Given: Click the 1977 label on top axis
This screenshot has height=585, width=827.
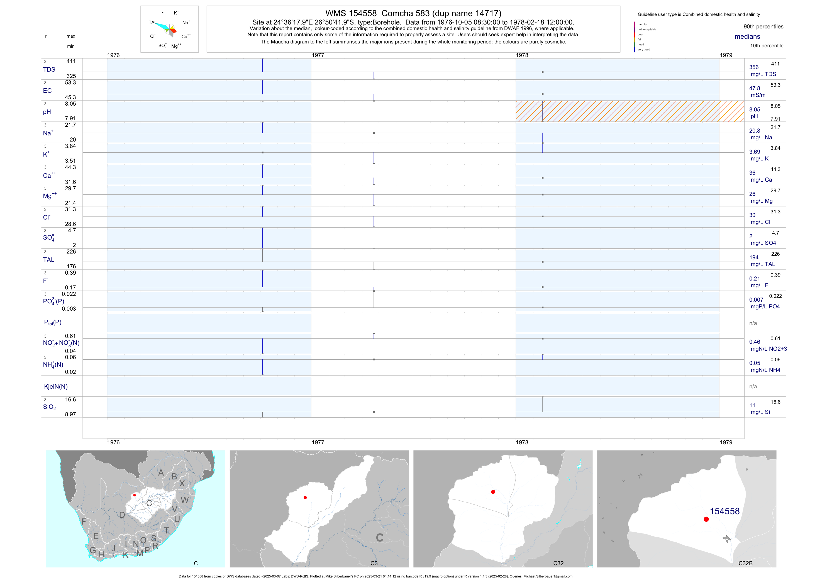Looking at the screenshot, I should 318,55.
